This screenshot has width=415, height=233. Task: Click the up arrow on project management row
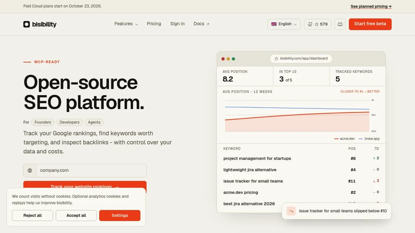click(374, 158)
